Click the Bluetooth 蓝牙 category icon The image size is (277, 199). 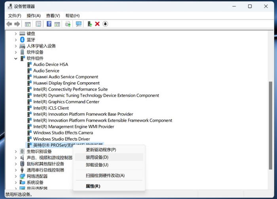click(22, 39)
